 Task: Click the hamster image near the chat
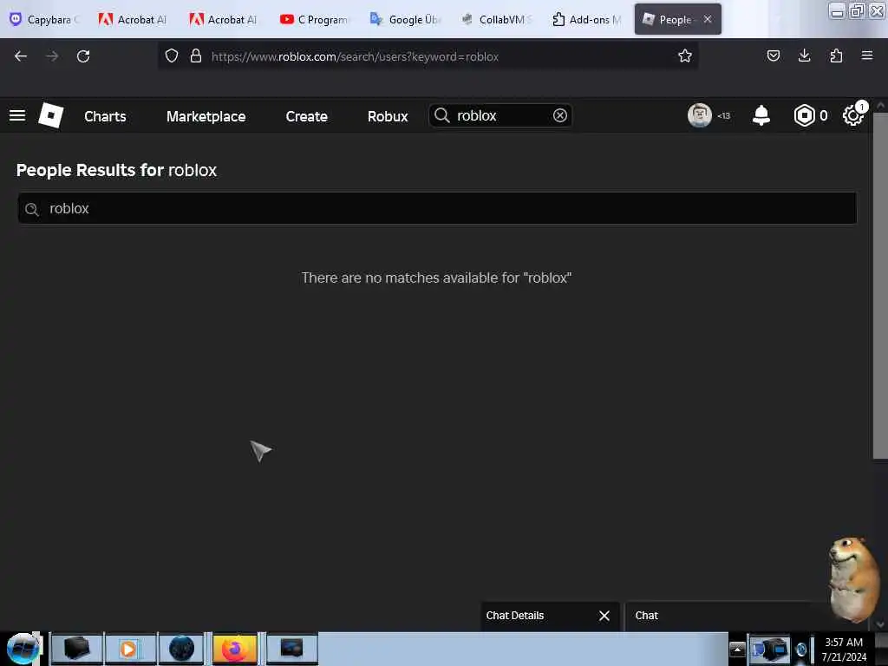click(x=854, y=578)
